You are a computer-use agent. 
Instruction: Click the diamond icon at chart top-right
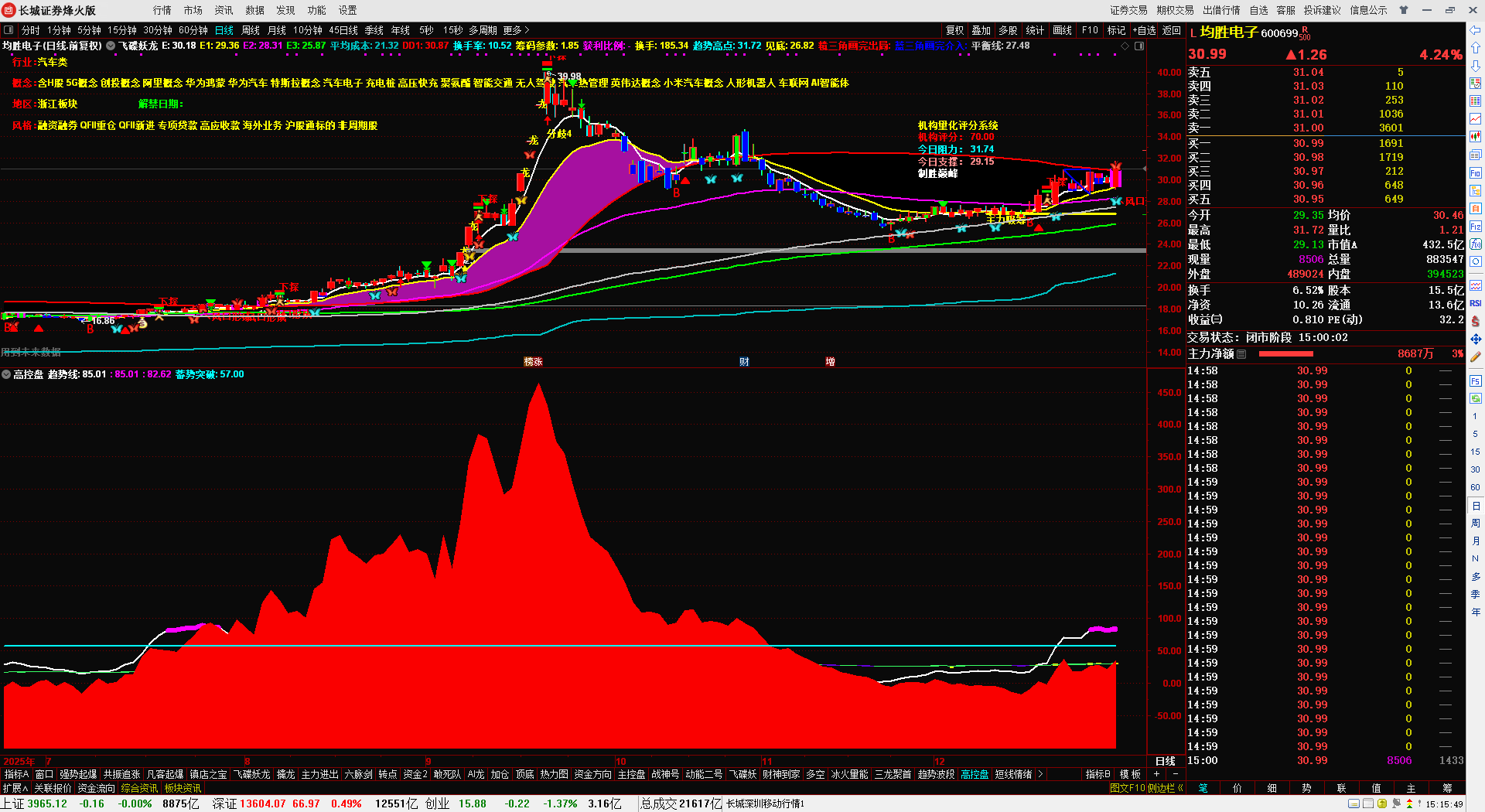[x=1125, y=46]
